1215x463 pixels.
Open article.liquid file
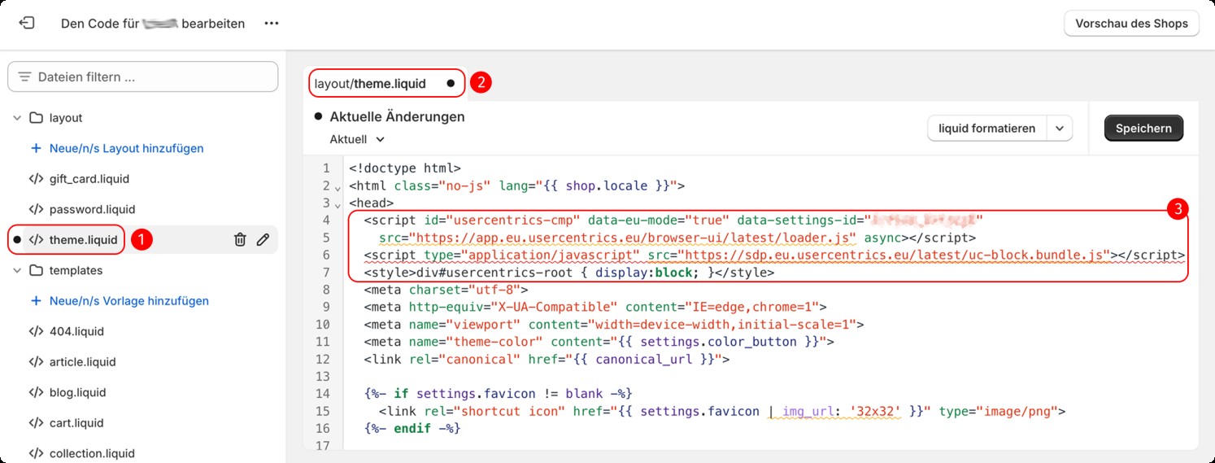(83, 362)
